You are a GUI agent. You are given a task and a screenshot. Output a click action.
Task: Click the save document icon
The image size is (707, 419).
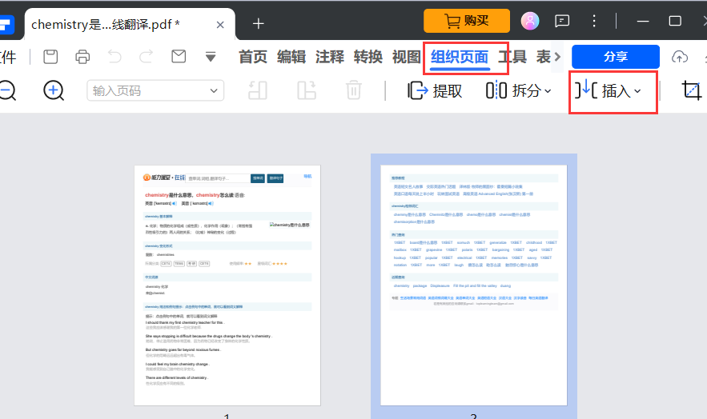(50, 57)
